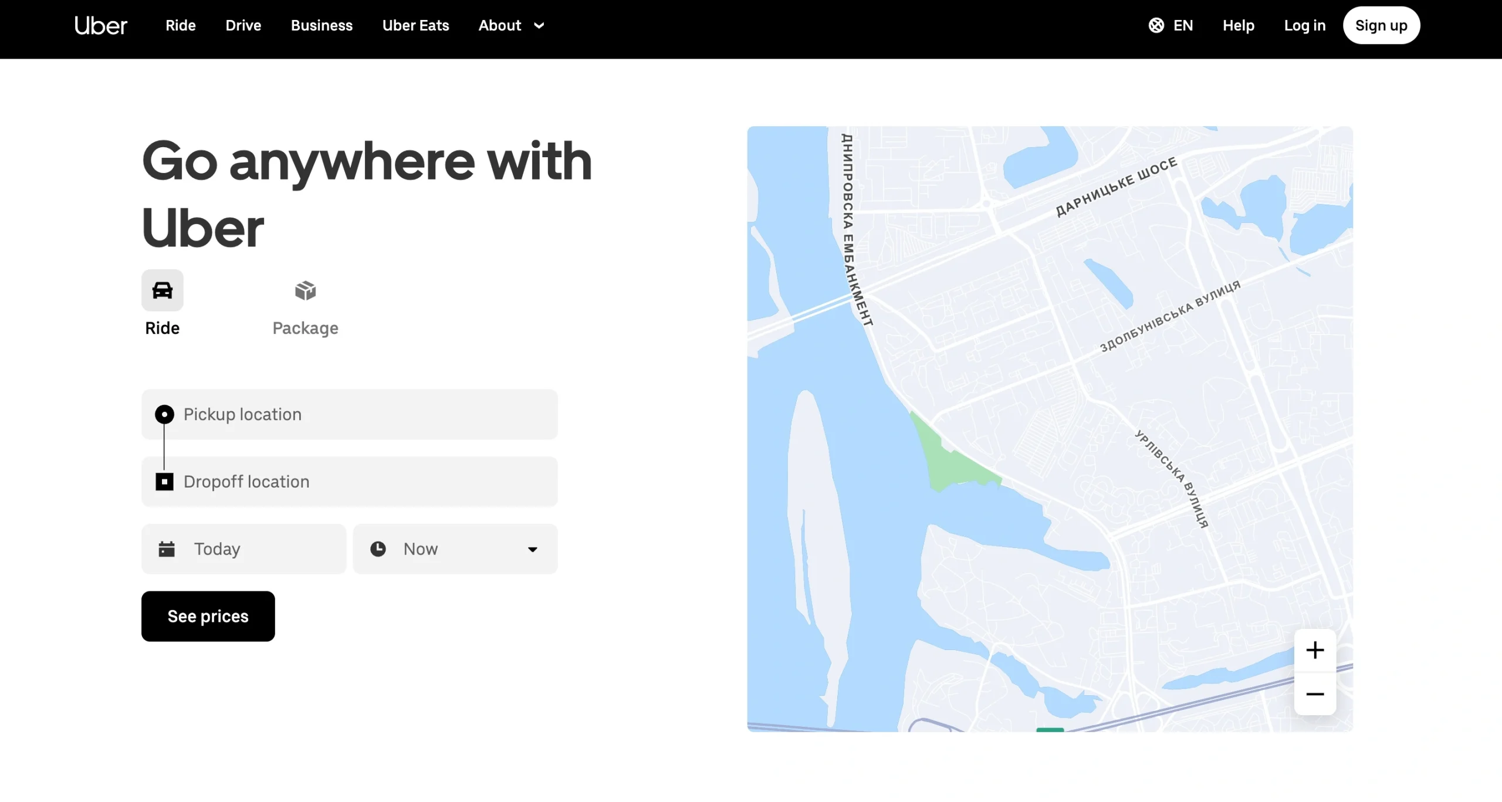
Task: Select the Package box icon
Action: (x=305, y=290)
